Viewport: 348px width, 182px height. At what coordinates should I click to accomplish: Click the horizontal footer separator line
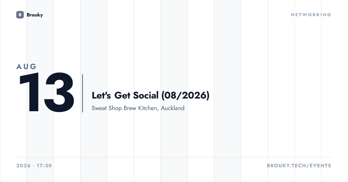click(x=174, y=157)
